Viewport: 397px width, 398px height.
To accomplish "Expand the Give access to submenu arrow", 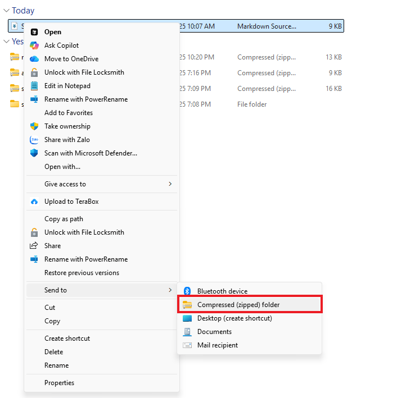I will (x=170, y=184).
